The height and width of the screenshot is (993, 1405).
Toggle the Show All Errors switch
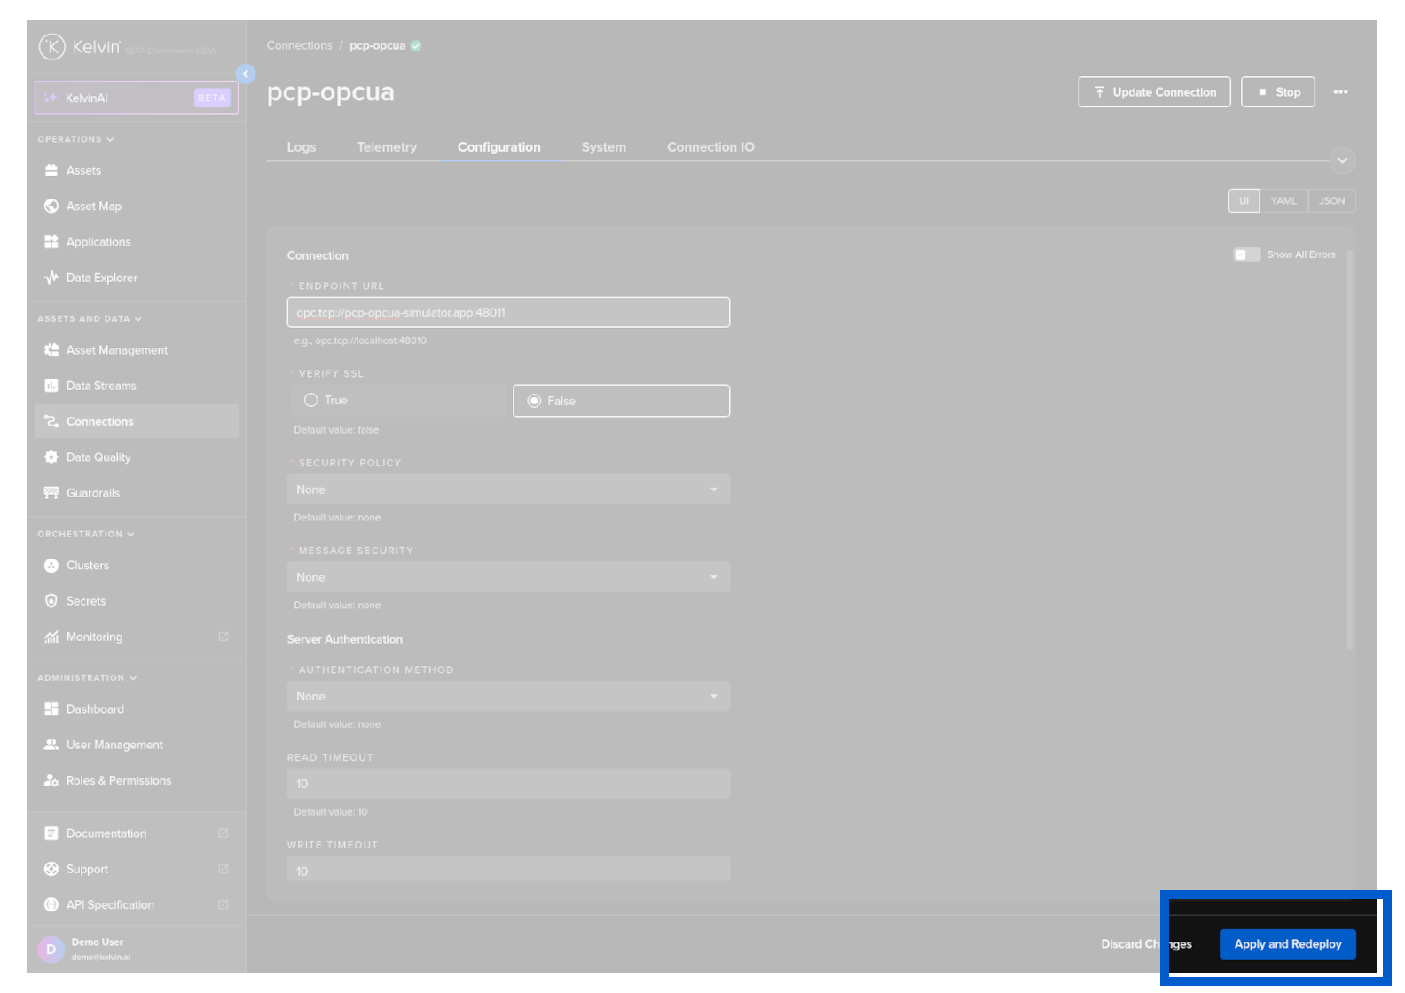click(x=1246, y=255)
